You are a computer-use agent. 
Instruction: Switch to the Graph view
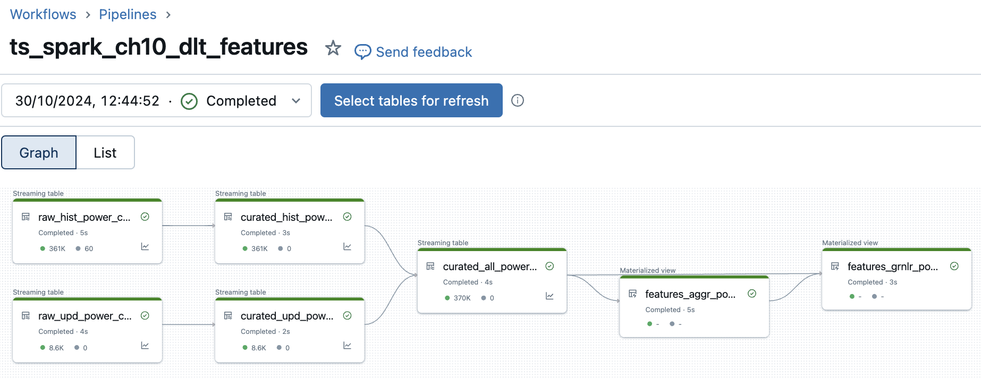pos(39,152)
